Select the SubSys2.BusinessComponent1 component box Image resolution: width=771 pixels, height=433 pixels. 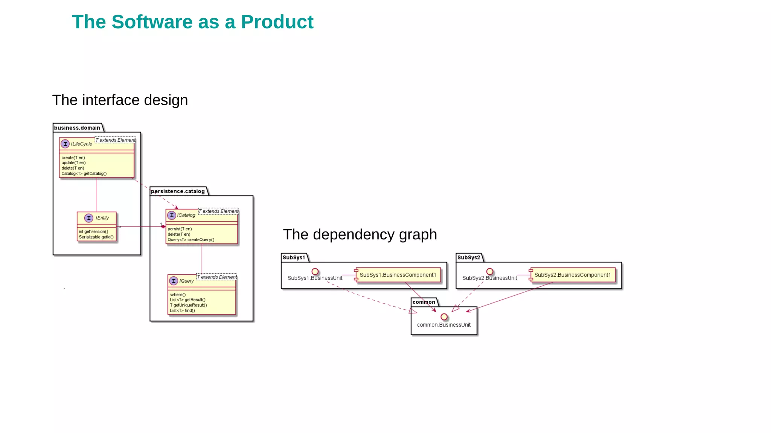click(572, 275)
